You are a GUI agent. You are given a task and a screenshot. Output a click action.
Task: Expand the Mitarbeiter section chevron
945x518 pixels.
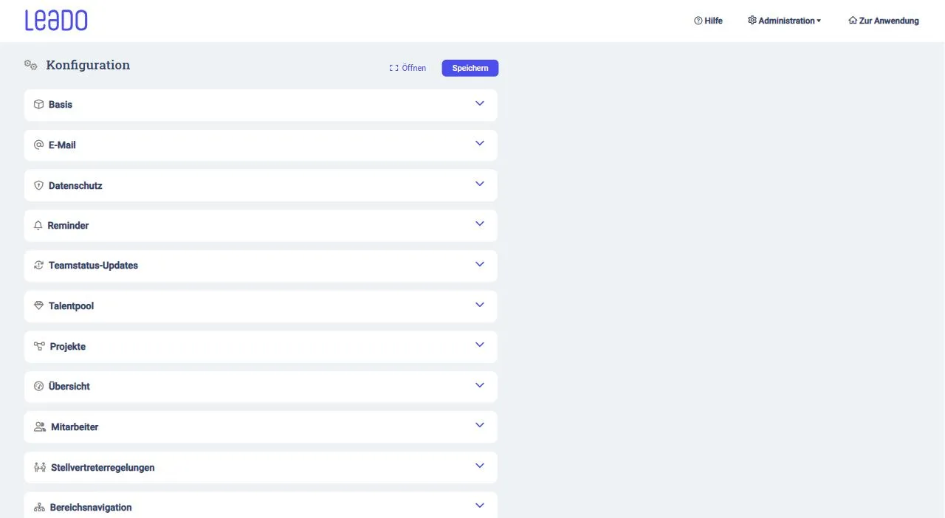[480, 426]
